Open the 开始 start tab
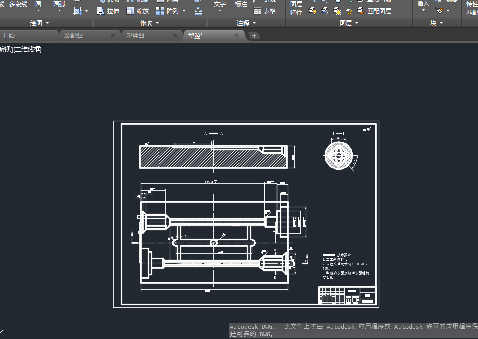This screenshot has height=339, width=478. point(9,35)
